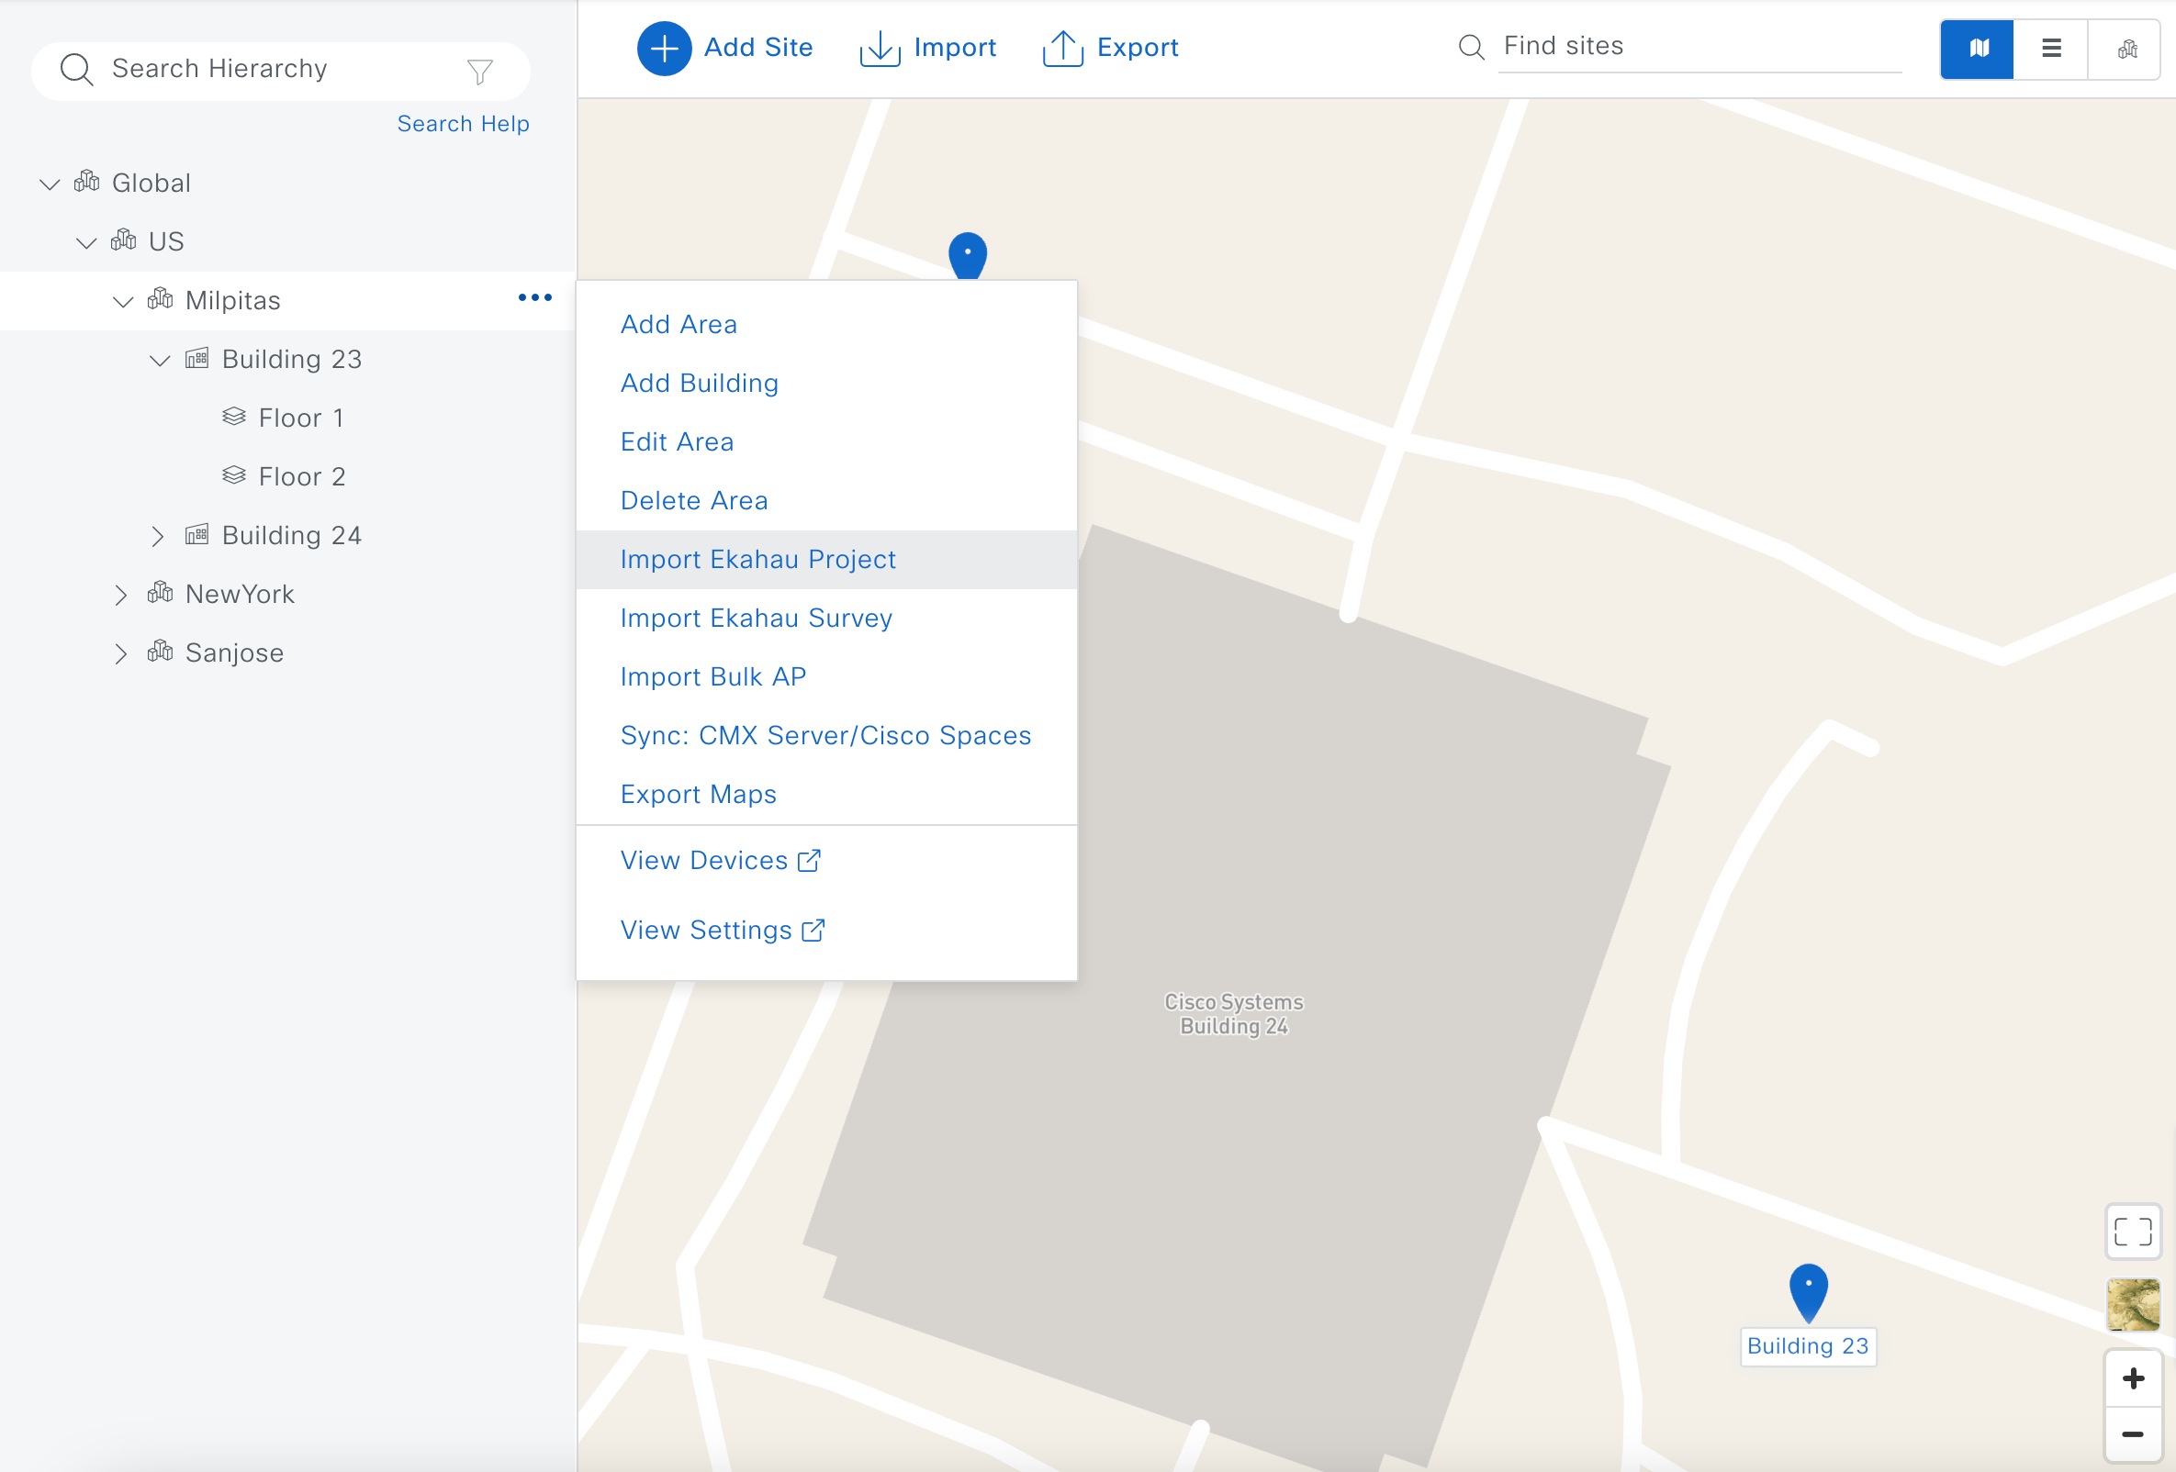Click the filter icon beside Search Hierarchy

point(480,69)
